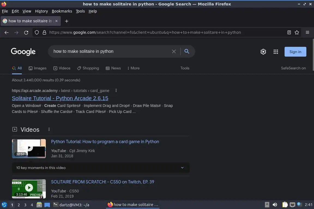Viewport: 314px width, 209px height.
Task: Click the api.arcade.academy breadcrumb URL
Action: click(61, 91)
